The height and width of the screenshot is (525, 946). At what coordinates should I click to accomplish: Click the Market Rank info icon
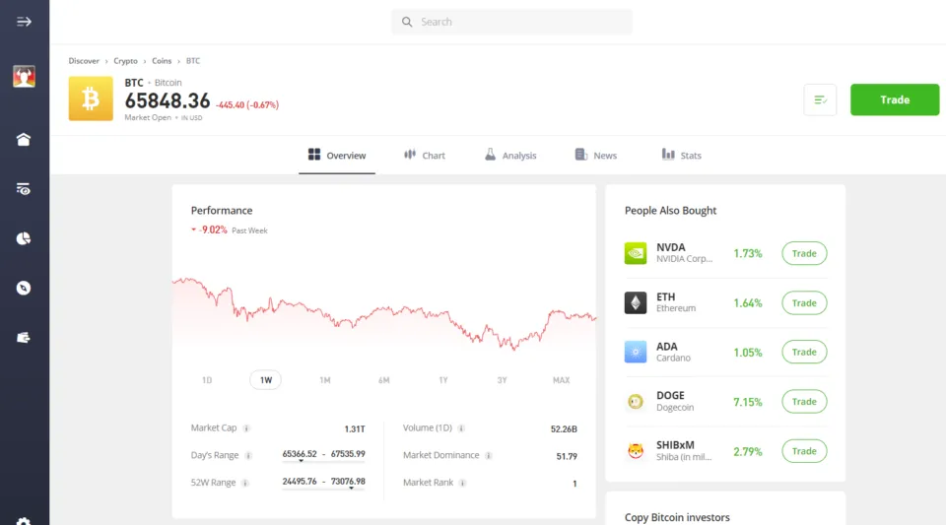pos(462,483)
